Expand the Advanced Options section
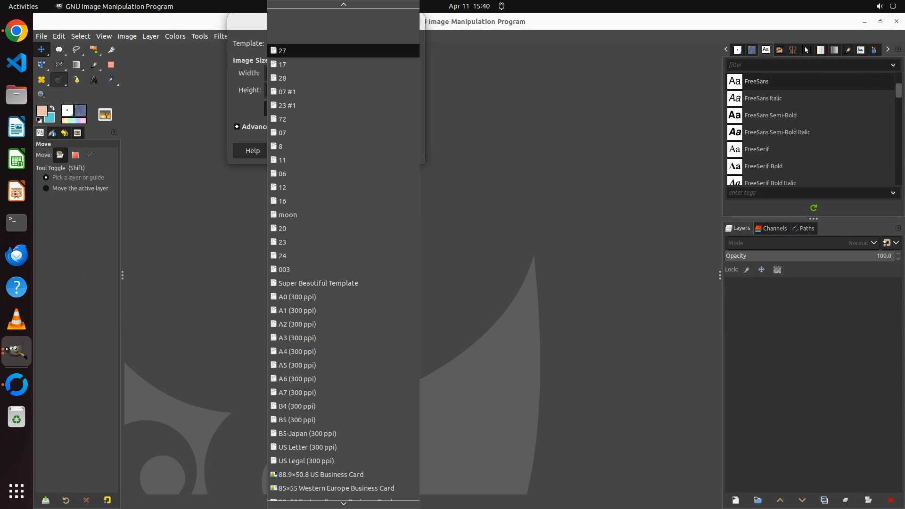 click(237, 127)
